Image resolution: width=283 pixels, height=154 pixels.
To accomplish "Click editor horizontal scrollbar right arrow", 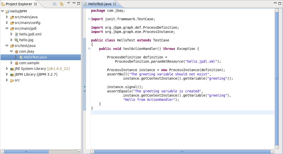I will (272, 152).
